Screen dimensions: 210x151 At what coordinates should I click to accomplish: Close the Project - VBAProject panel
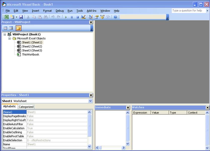coord(91,22)
